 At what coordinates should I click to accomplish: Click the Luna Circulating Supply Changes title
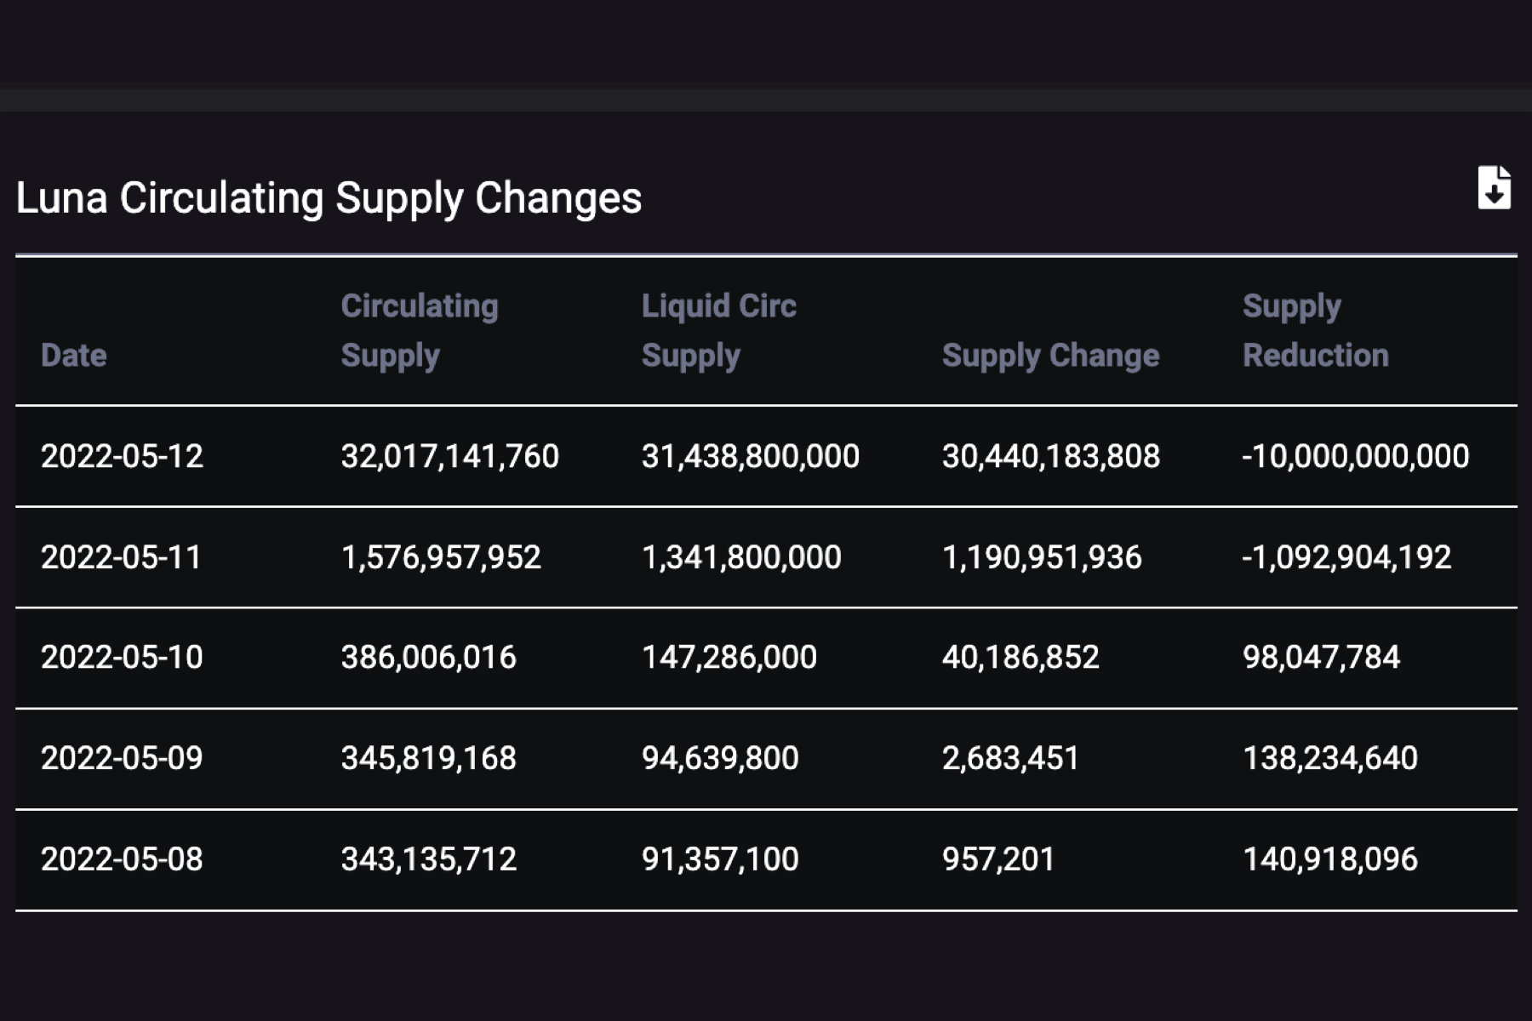coord(329,198)
